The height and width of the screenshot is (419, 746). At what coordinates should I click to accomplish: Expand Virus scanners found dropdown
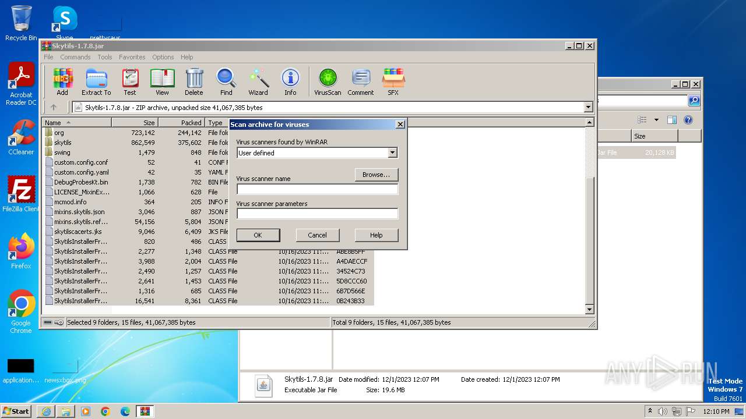(x=392, y=153)
